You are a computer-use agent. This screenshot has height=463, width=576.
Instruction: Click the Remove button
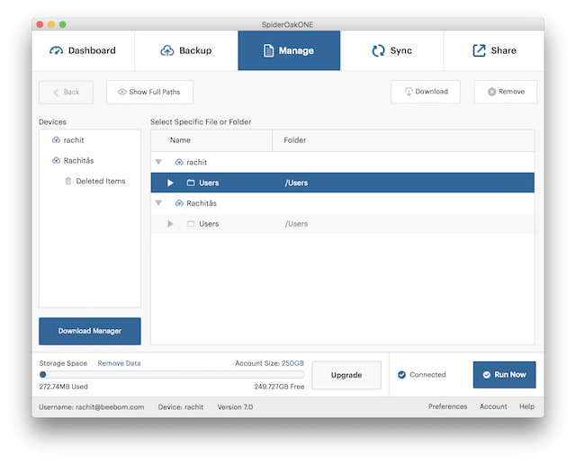506,92
